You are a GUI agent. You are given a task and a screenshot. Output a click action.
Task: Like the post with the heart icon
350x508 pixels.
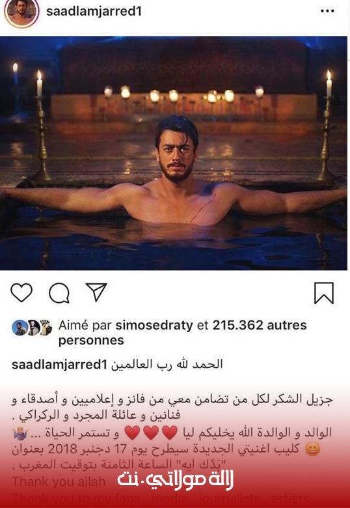click(x=21, y=292)
